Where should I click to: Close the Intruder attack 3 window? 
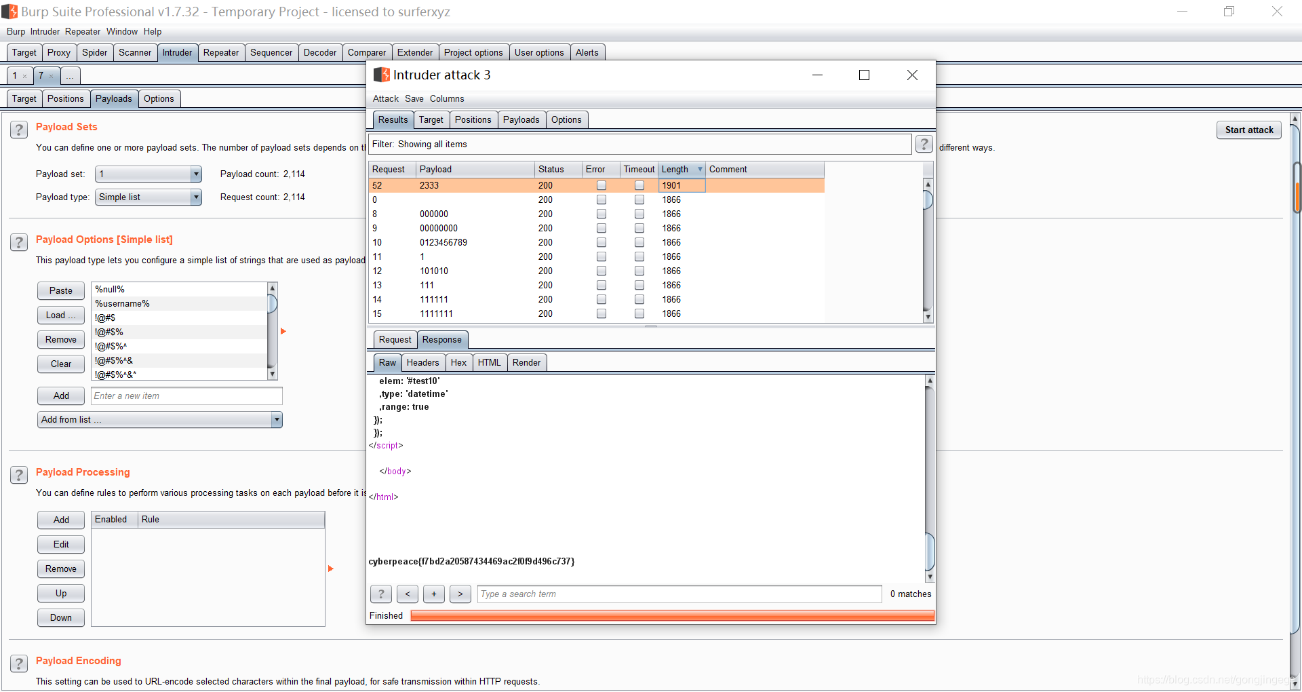point(912,75)
